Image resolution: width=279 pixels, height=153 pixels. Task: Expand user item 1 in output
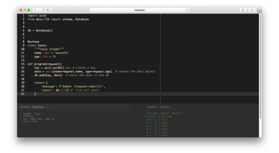[x=147, y=123]
